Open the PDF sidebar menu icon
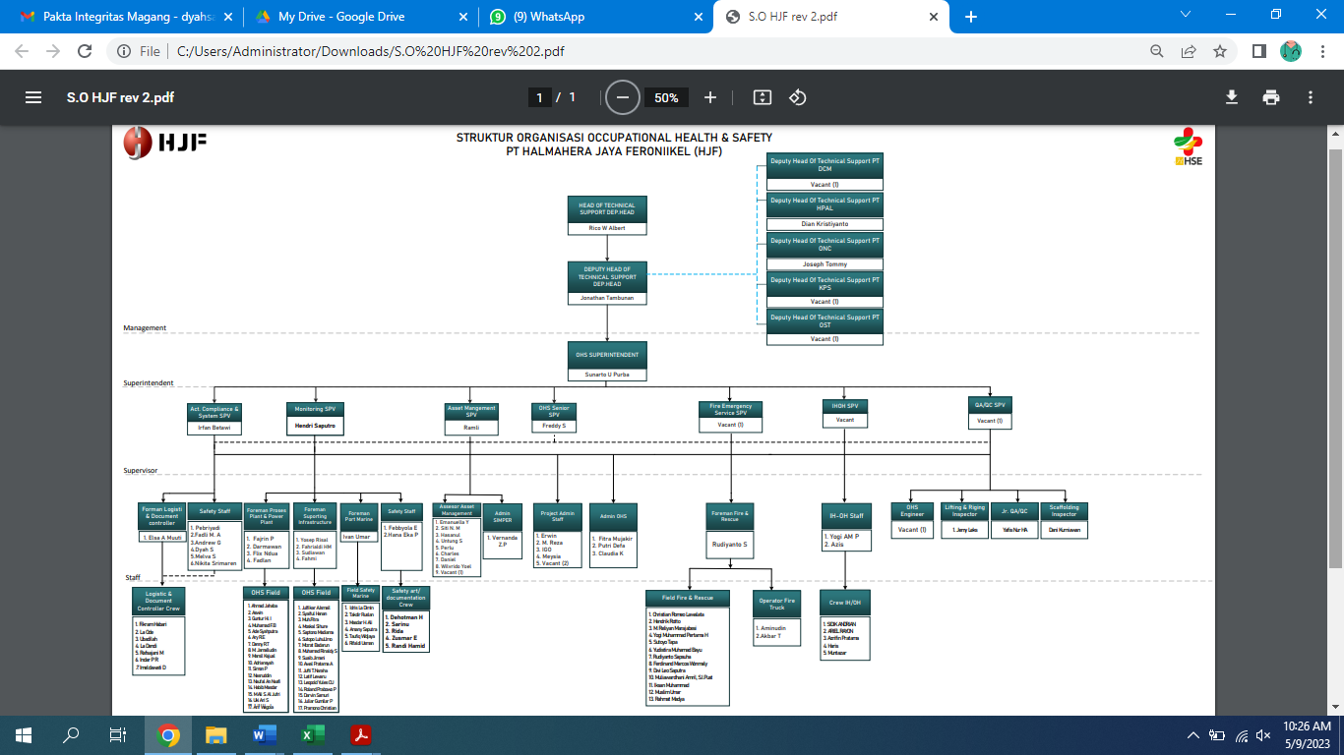 click(x=33, y=97)
